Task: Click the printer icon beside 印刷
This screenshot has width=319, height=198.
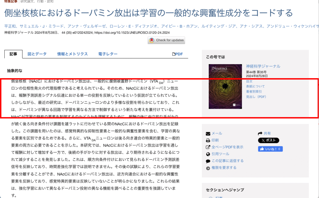Action: [x=208, y=140]
